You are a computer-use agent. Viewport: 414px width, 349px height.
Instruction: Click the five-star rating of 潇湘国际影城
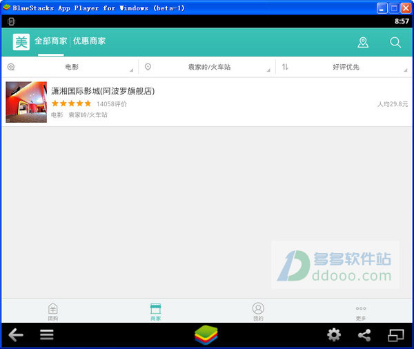(71, 103)
